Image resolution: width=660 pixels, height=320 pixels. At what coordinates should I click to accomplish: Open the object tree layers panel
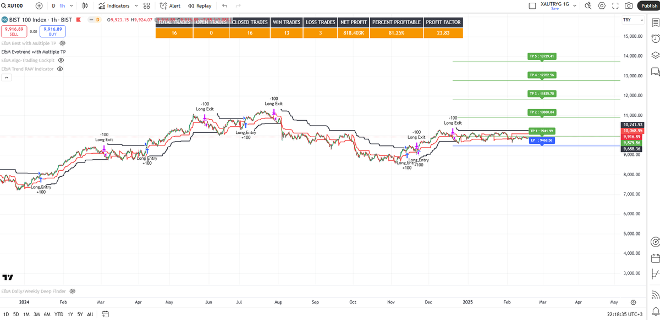point(655,55)
